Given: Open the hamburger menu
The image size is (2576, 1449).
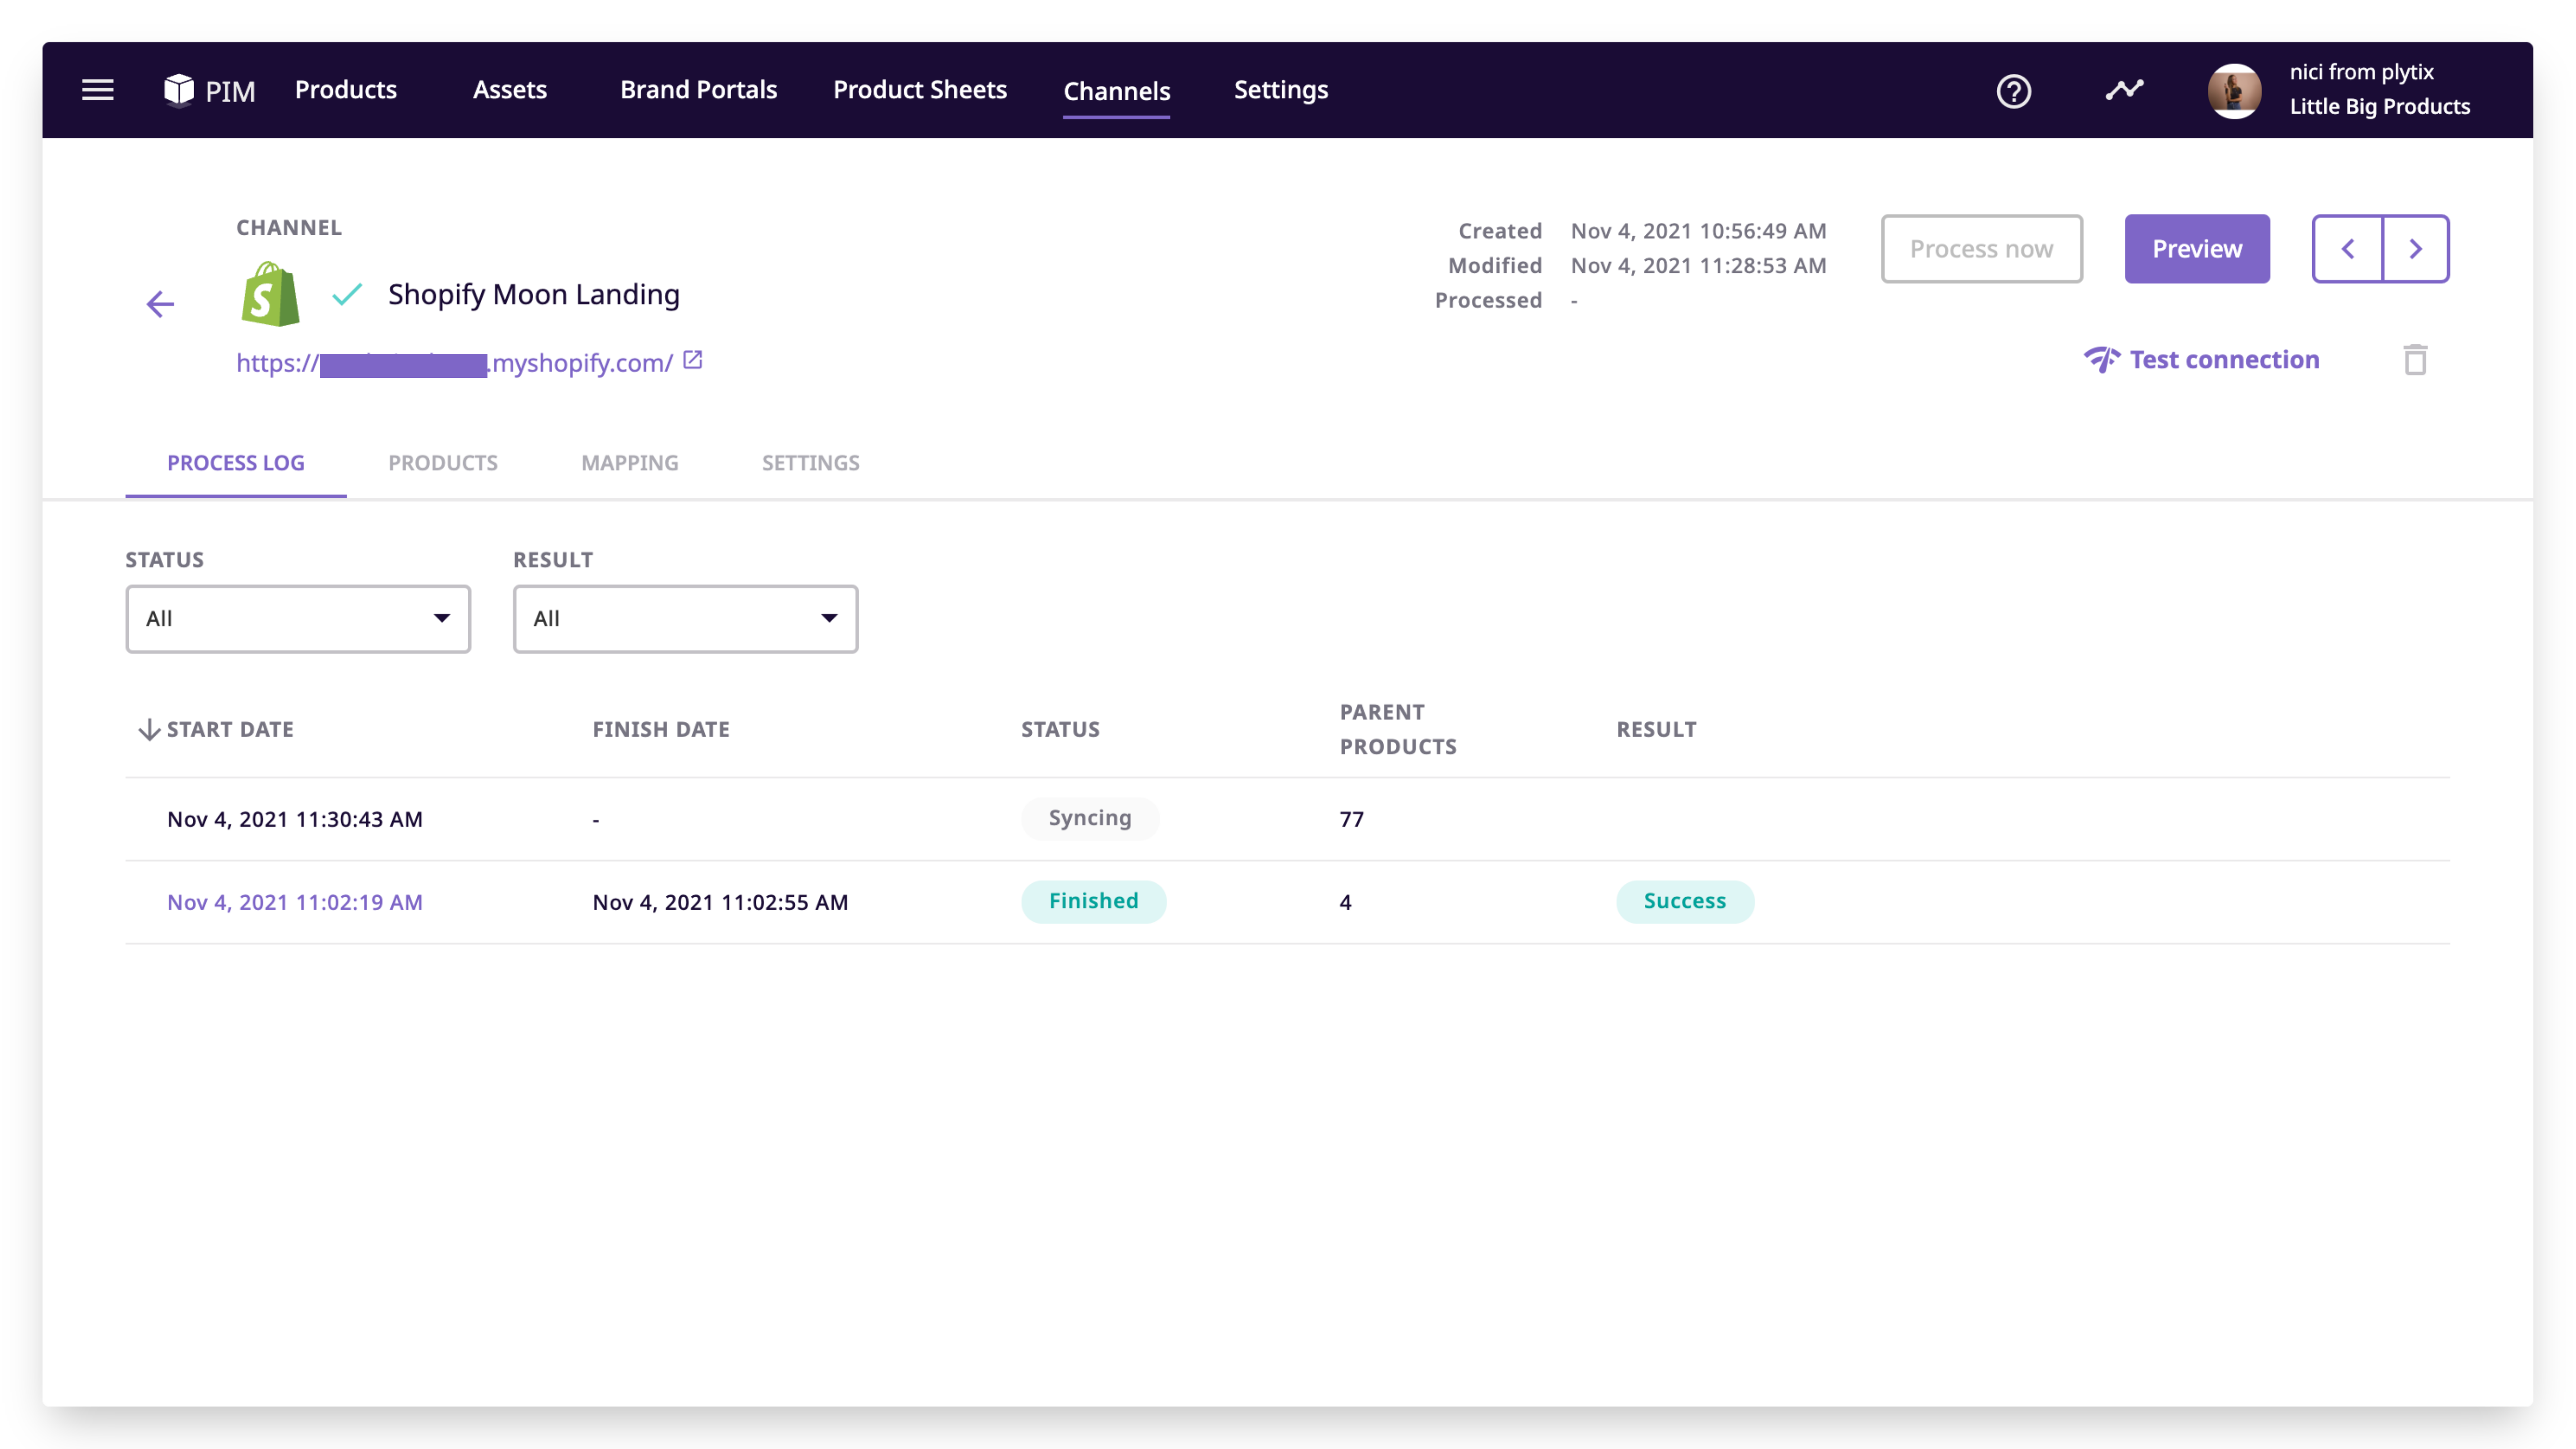Looking at the screenshot, I should click(97, 90).
